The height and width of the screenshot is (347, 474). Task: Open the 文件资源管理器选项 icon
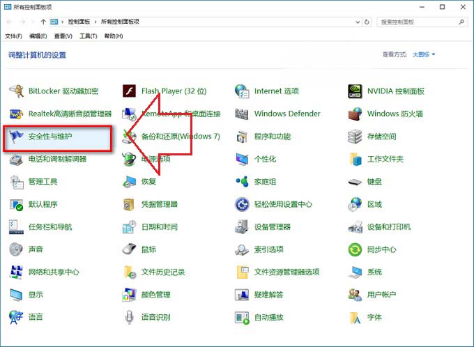point(243,272)
